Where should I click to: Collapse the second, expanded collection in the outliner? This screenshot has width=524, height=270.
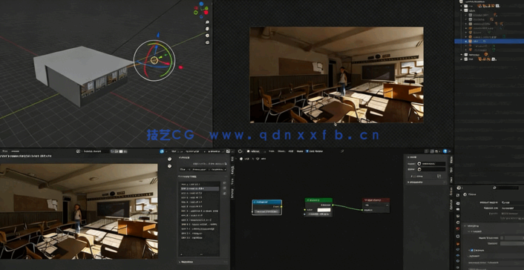click(462, 10)
